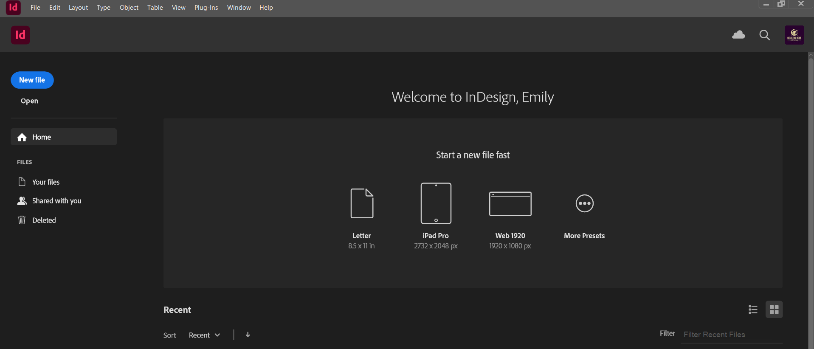
Task: Restore down the InDesign window
Action: 781,4
